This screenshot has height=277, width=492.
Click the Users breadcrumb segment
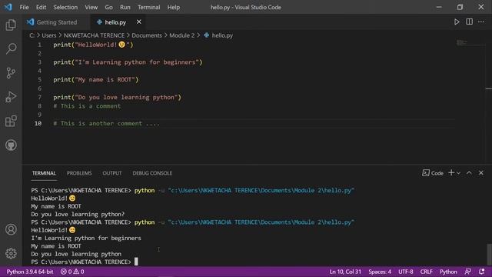49,35
